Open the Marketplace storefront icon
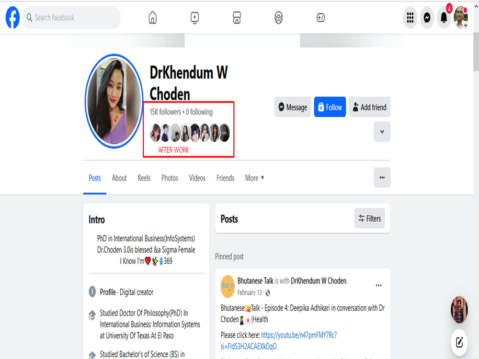479x359 pixels. click(x=237, y=18)
